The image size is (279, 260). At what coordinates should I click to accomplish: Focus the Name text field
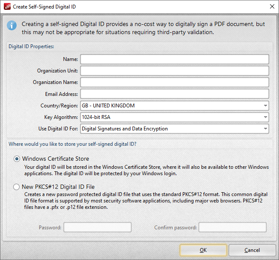point(174,59)
